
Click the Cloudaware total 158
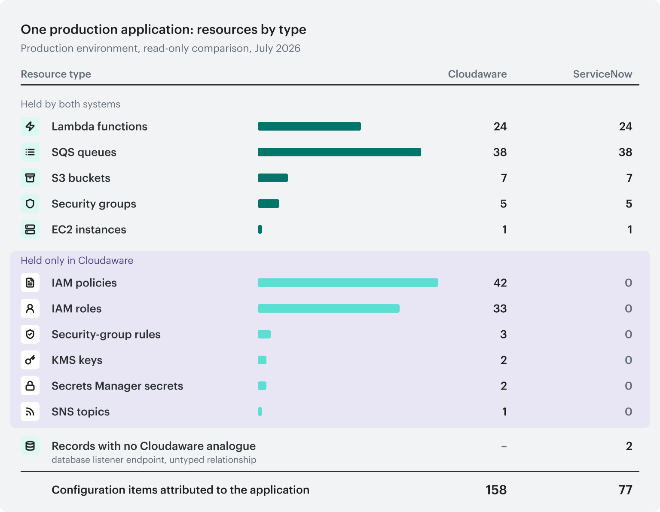click(496, 490)
